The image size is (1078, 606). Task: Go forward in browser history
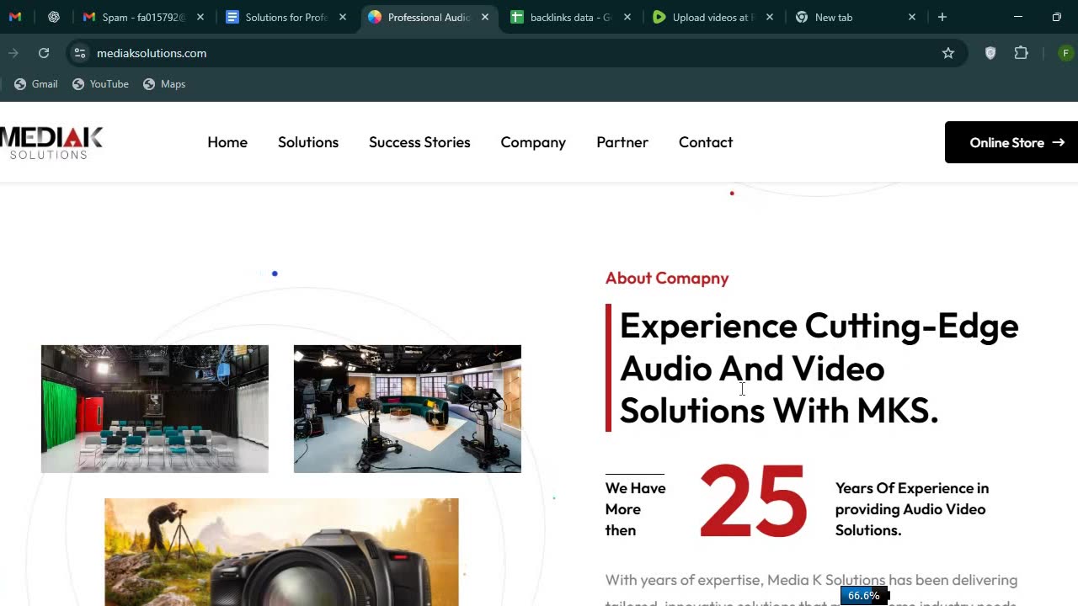coord(13,53)
